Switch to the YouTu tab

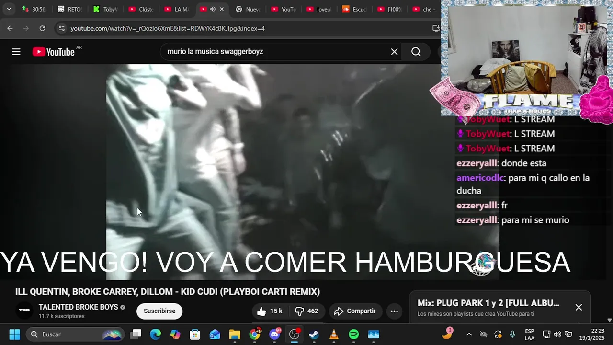pyautogui.click(x=284, y=9)
